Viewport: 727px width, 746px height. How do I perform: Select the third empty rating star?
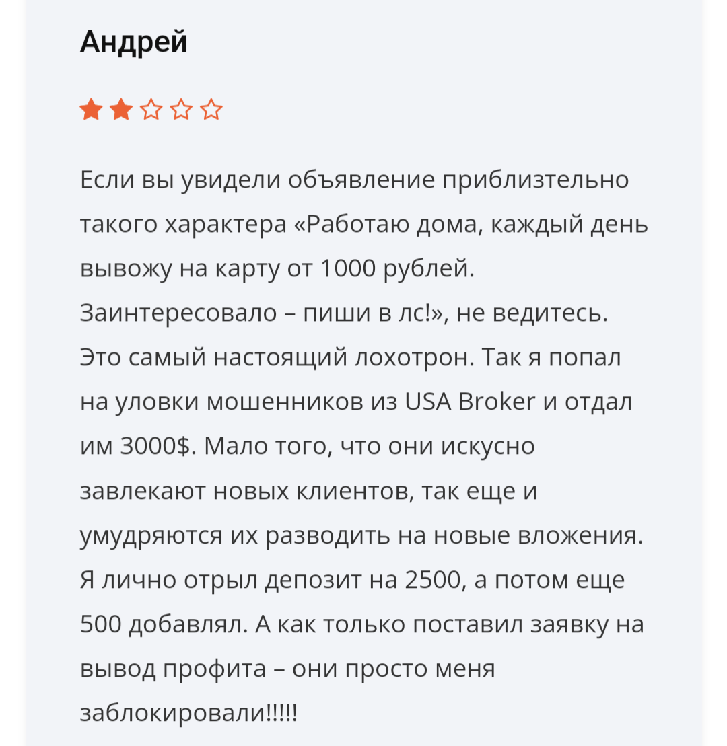(x=151, y=110)
